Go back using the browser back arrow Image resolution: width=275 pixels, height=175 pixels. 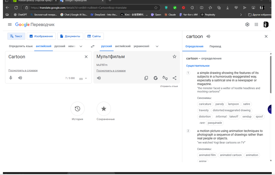pos(7,7)
